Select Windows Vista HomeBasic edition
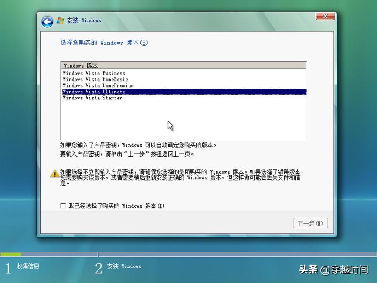 point(184,79)
